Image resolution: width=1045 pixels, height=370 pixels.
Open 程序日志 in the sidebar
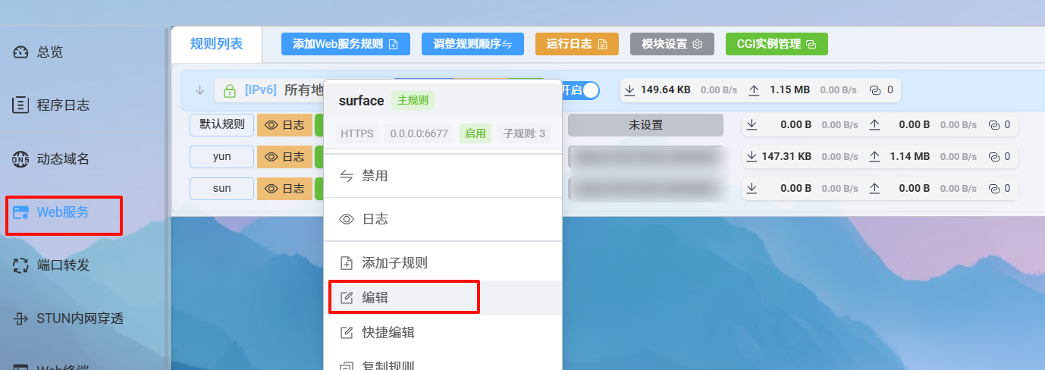pos(51,105)
